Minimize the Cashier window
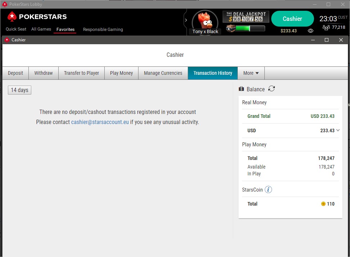 coord(313,40)
